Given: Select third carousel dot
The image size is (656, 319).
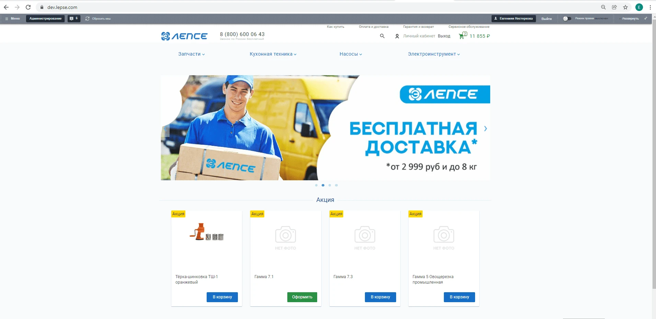Looking at the screenshot, I should pos(330,185).
